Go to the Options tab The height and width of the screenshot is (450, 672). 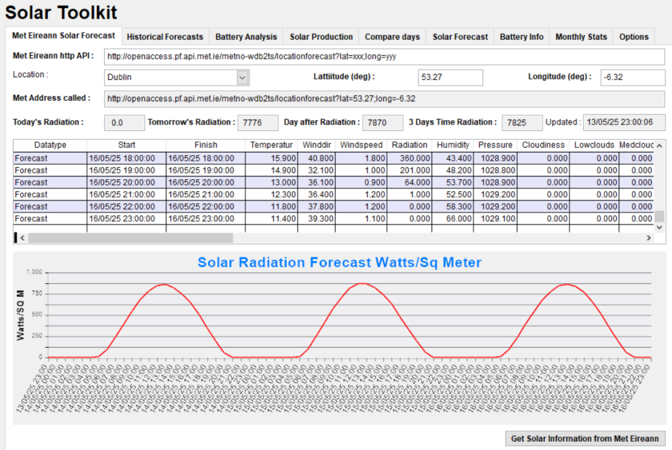[634, 37]
